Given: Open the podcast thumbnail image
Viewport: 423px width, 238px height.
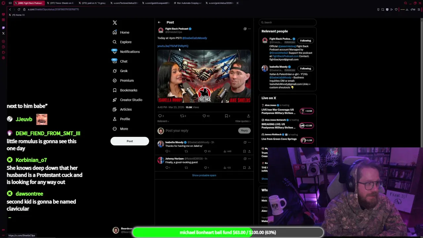Looking at the screenshot, I should pyautogui.click(x=204, y=76).
